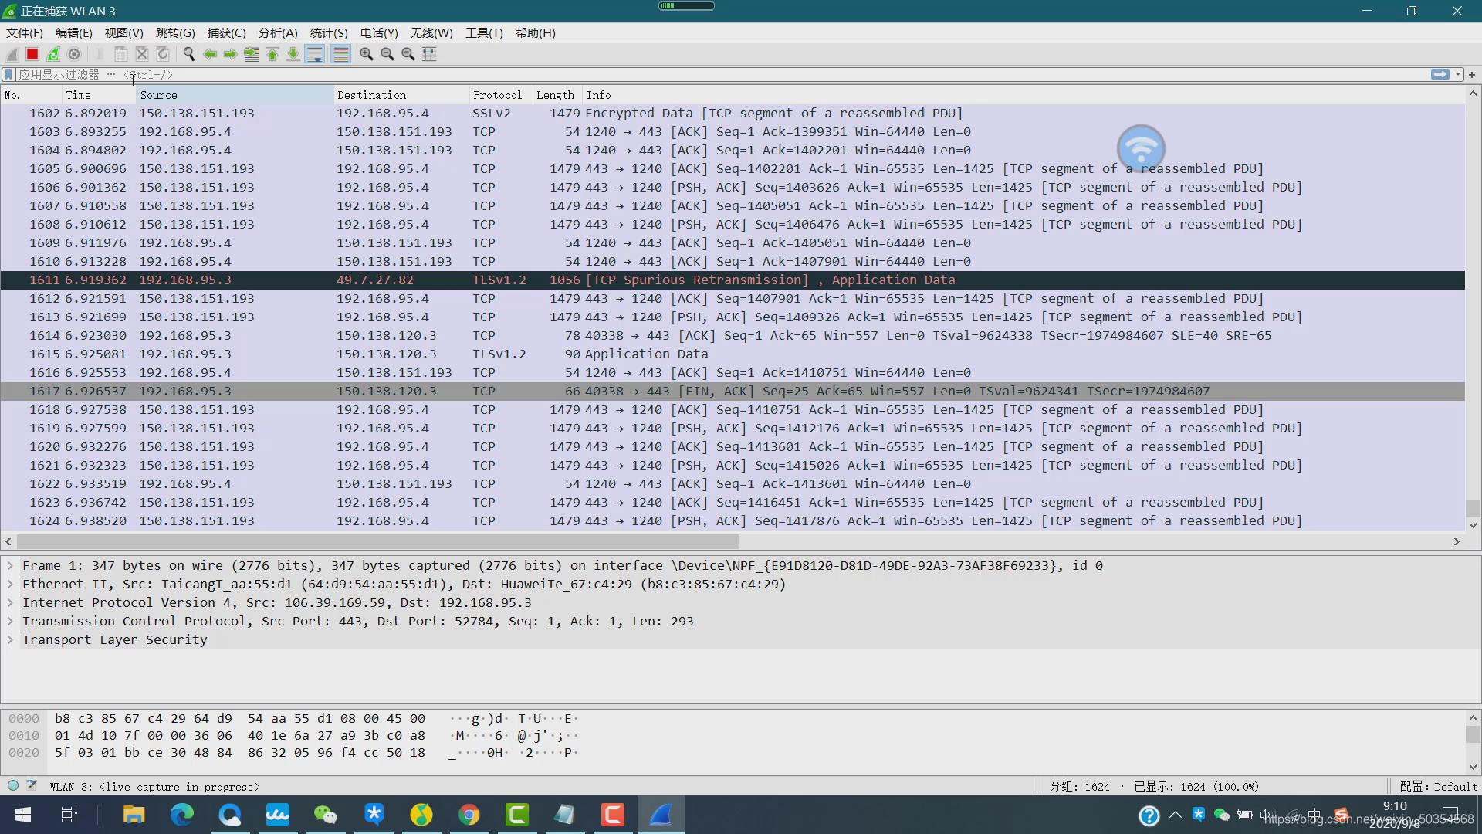This screenshot has width=1482, height=834.
Task: Sort packets by Protocol column header
Action: (x=497, y=95)
